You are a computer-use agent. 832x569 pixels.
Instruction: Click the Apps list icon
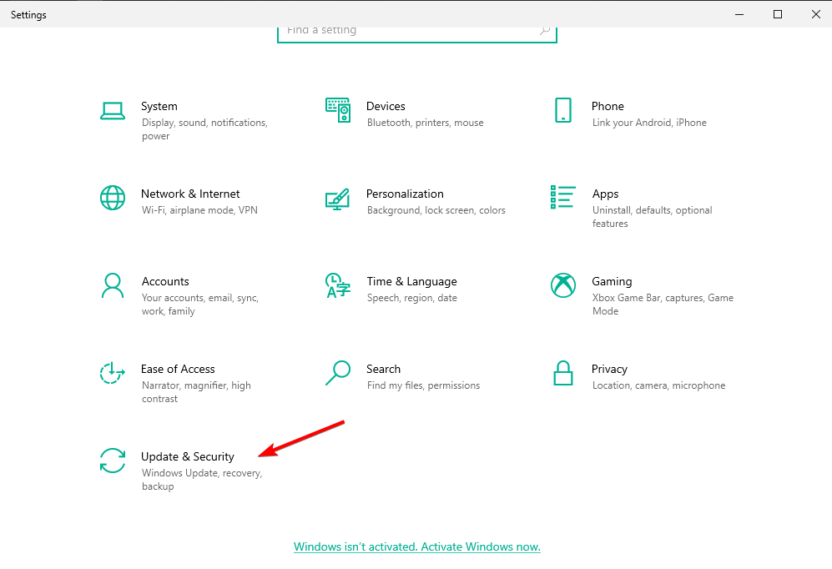tap(562, 198)
